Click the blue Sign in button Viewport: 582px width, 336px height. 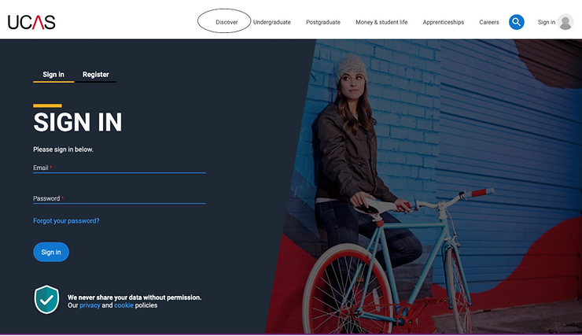(51, 252)
